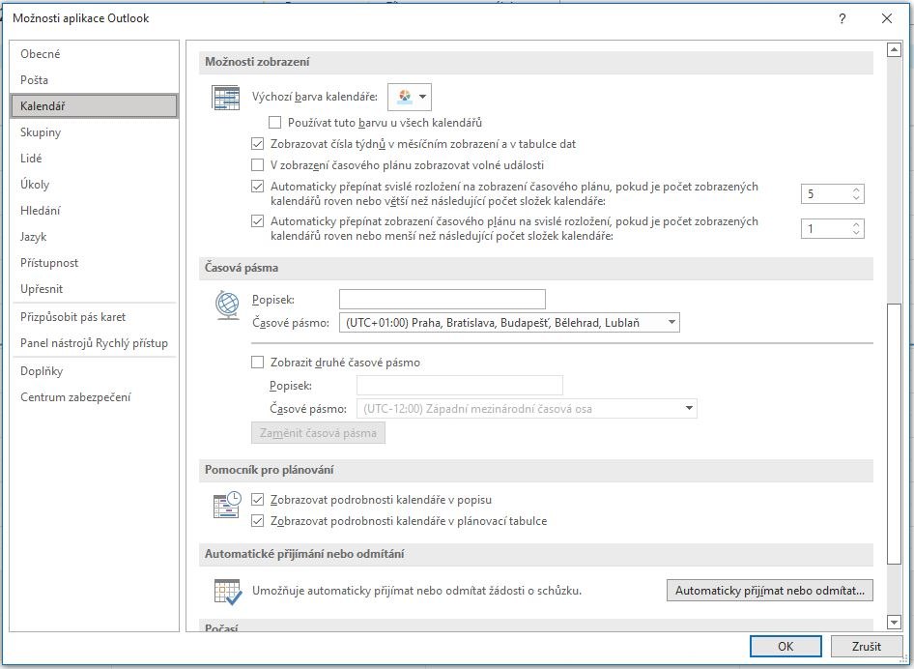Click the scrollbar down arrow
The width and height of the screenshot is (914, 669).
pos(894,623)
